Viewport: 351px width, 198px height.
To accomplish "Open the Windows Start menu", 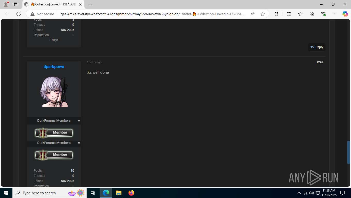I will [6, 193].
